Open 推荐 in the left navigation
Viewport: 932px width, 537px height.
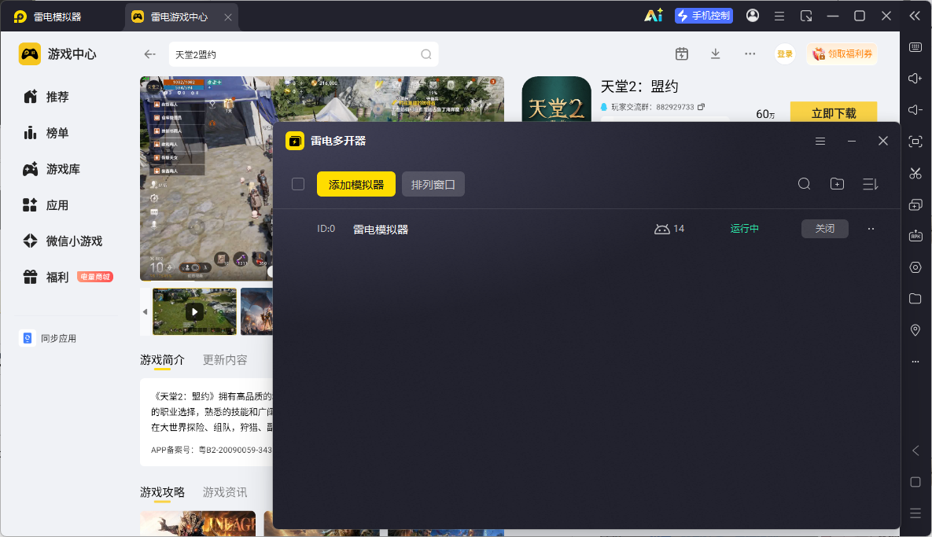tap(46, 97)
